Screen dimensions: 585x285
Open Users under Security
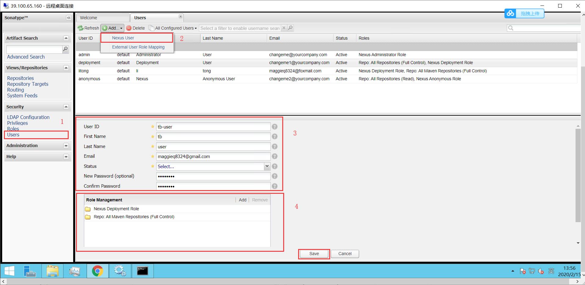pos(13,135)
